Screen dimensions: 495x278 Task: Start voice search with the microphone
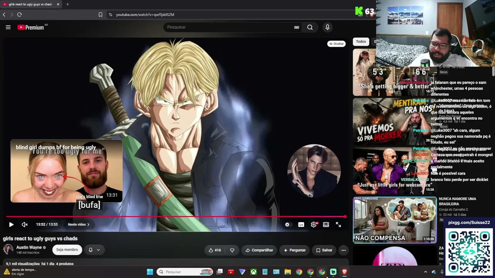tap(327, 27)
